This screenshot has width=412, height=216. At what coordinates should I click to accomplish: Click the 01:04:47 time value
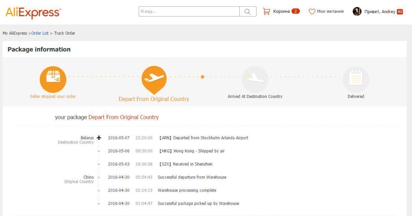tap(144, 203)
